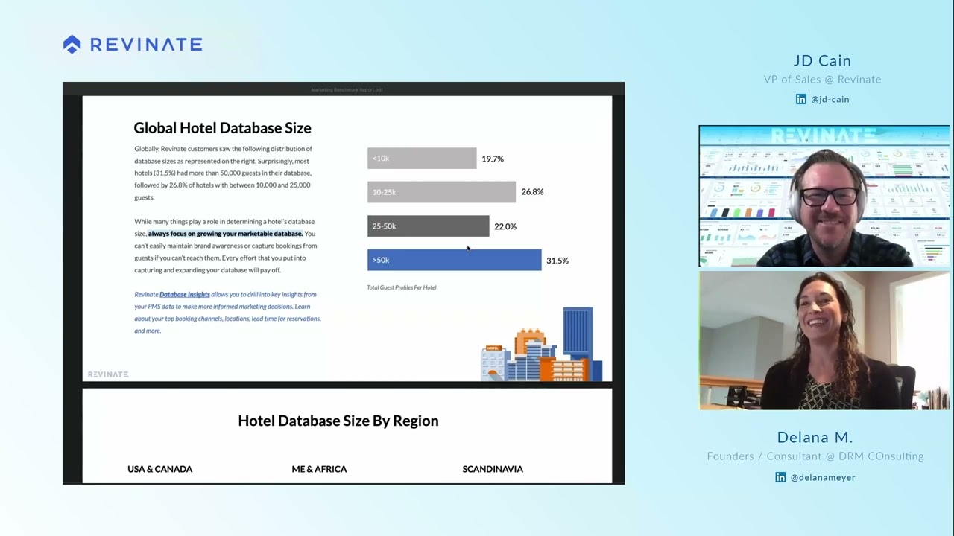Click the USA & CANADA region label
Viewport: 954px width, 536px height.
[160, 469]
